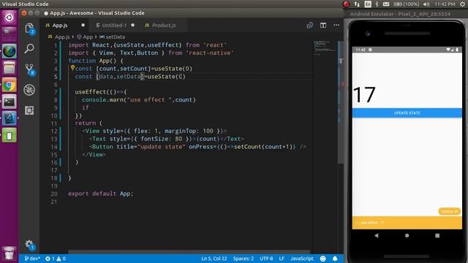The image size is (468, 263).
Task: Switch to the Untitled-1 tab
Action: [x=114, y=26]
